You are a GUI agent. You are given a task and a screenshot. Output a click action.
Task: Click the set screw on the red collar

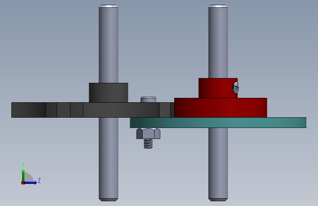click(235, 88)
